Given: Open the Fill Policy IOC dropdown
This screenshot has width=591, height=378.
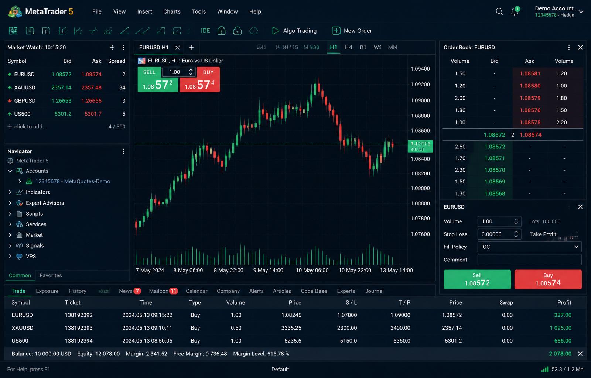Looking at the screenshot, I should pyautogui.click(x=529, y=247).
